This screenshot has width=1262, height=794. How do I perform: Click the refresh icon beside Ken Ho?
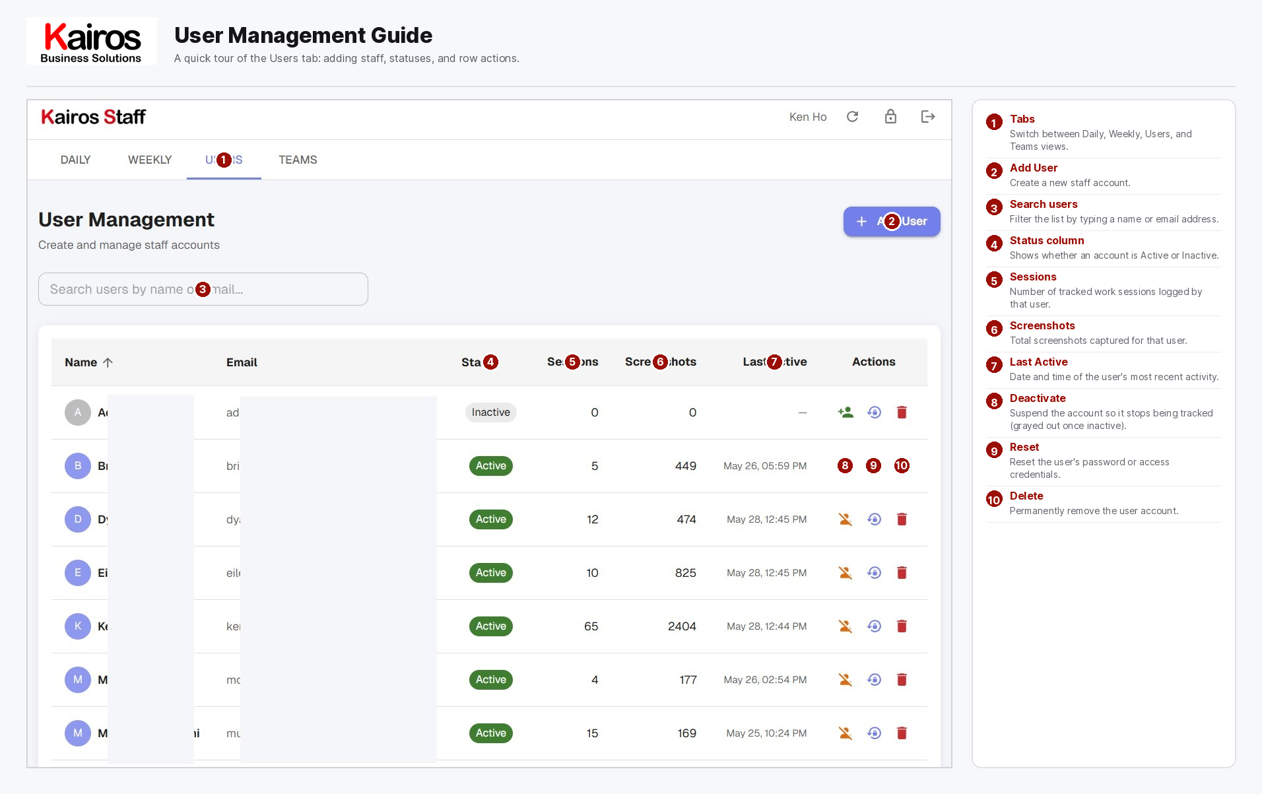(853, 117)
